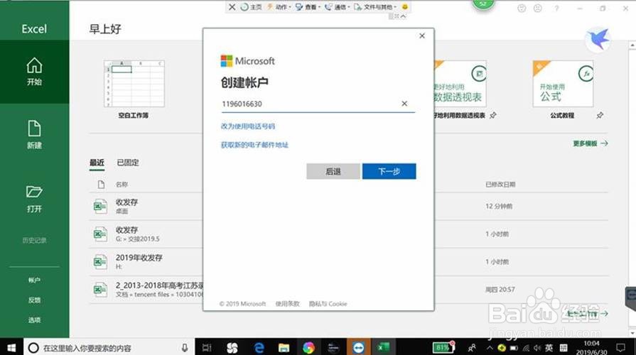Close the Microsoft create account dialog
This screenshot has width=636, height=355.
422,36
